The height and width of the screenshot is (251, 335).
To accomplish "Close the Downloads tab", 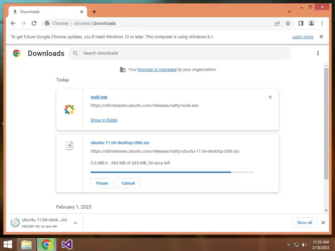I will (81, 12).
